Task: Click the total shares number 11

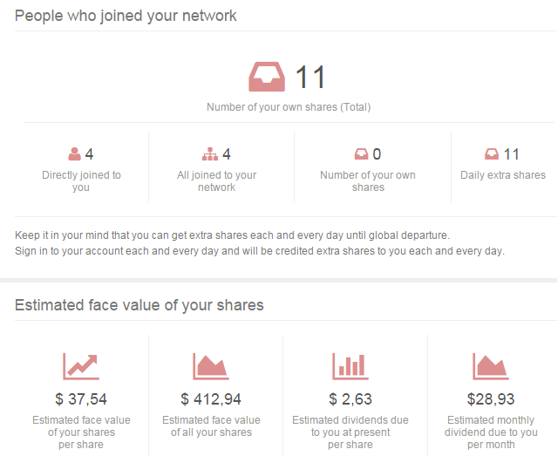Action: tap(310, 78)
